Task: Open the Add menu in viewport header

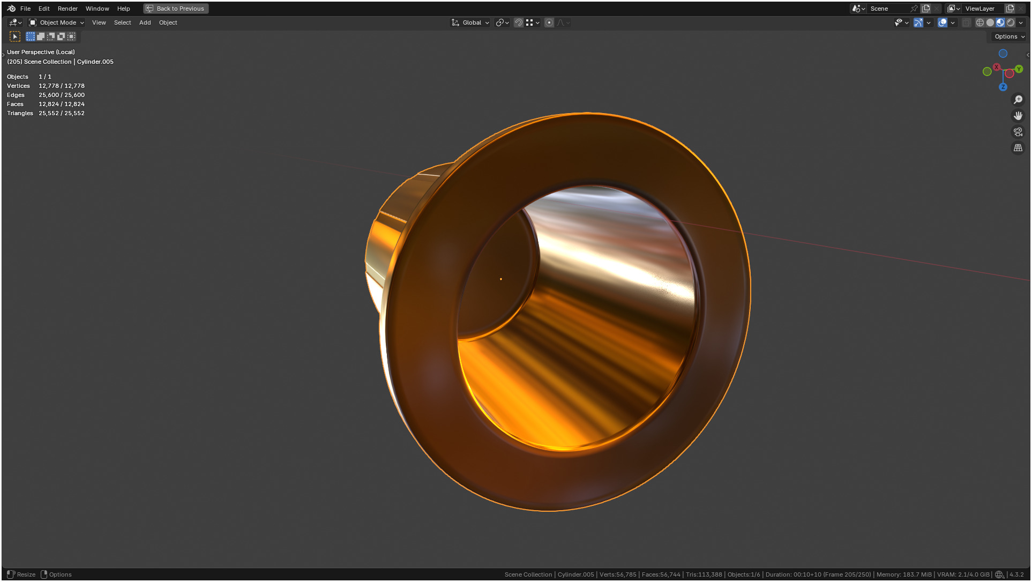Action: 145,23
